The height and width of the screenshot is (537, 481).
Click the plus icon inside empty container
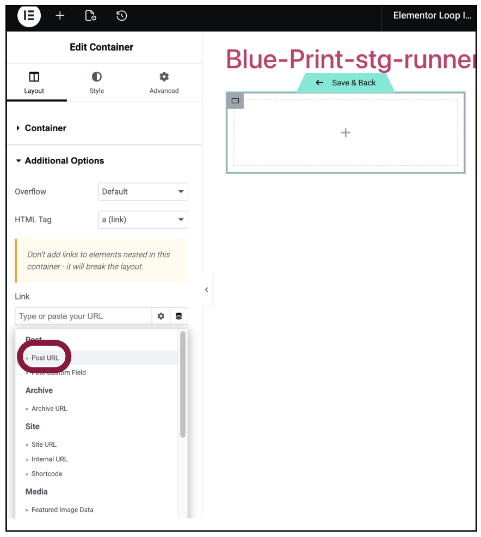(x=346, y=133)
